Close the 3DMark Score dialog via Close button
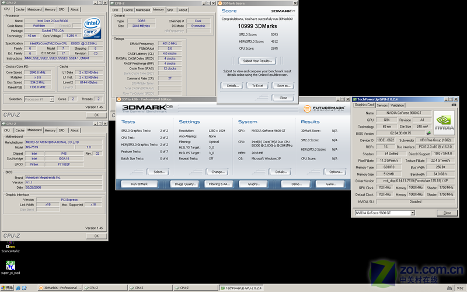The width and height of the screenshot is (467, 292). (283, 98)
